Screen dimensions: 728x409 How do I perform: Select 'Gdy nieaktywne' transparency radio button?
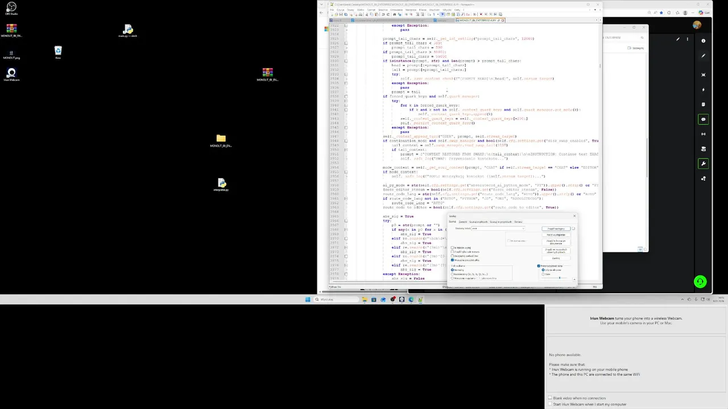[x=543, y=270]
